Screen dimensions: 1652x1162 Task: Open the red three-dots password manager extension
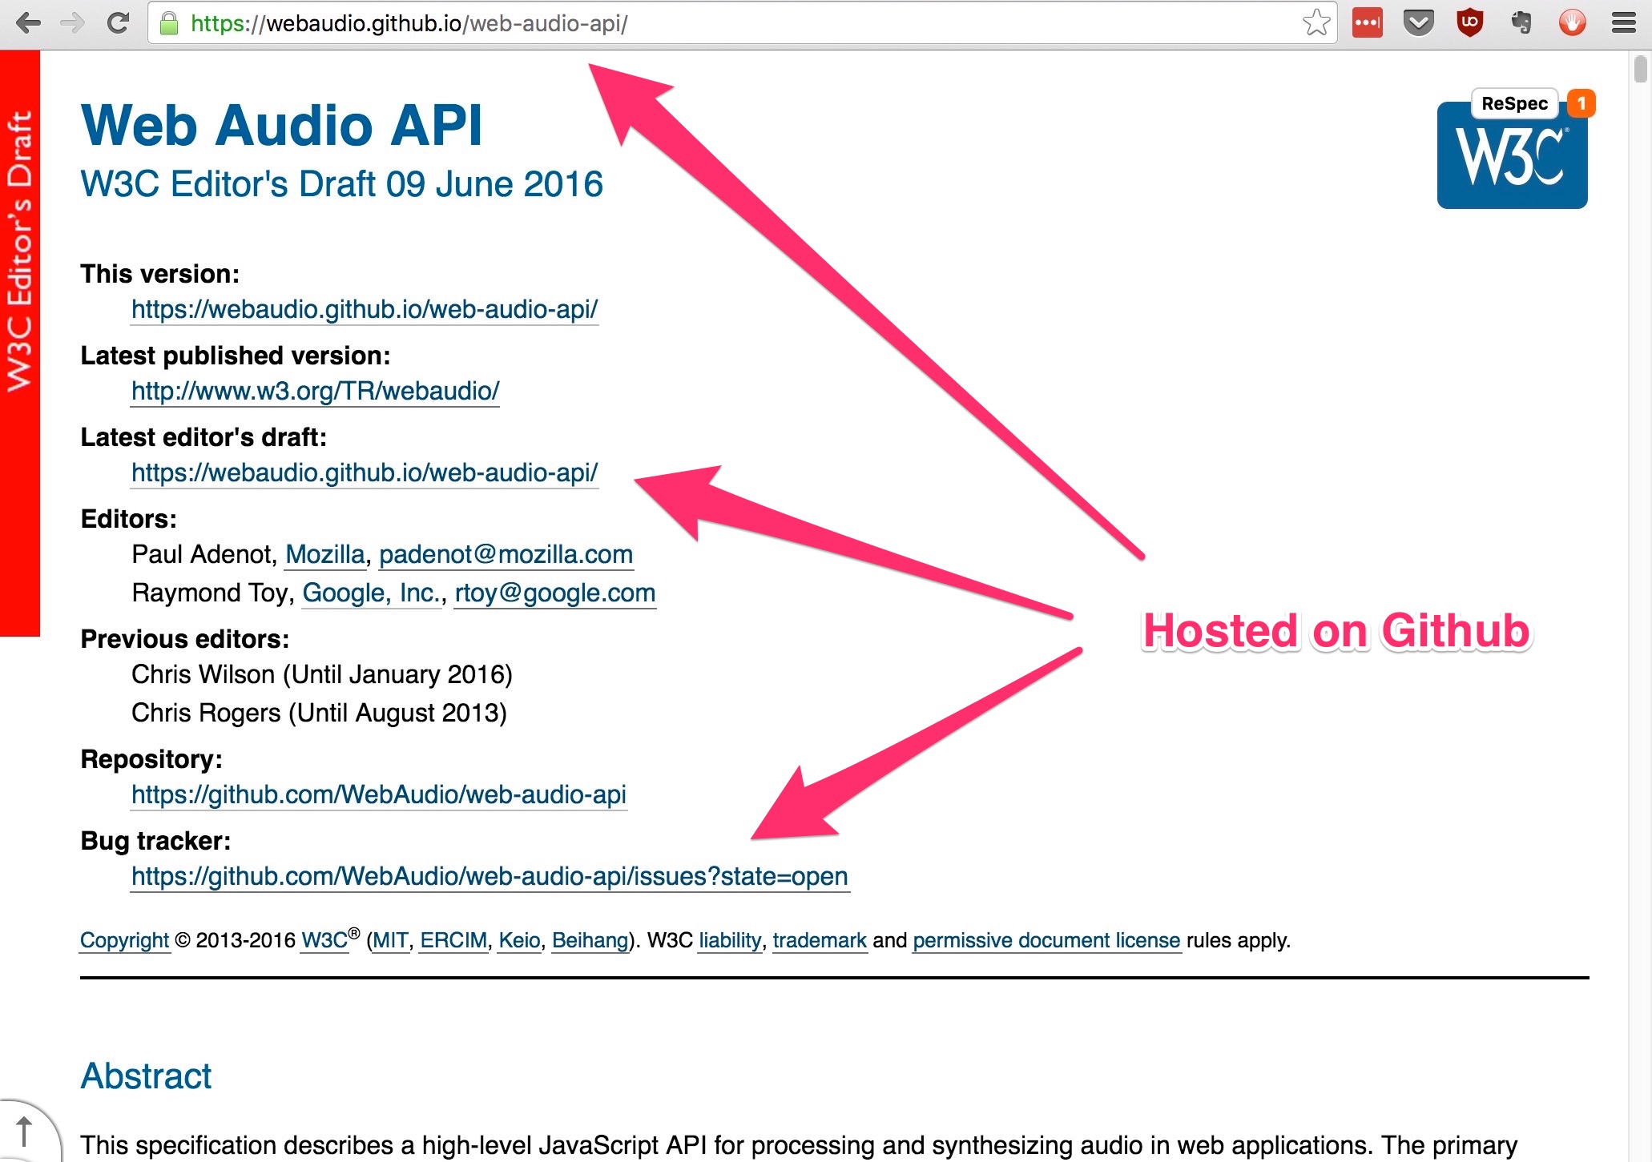click(1368, 22)
